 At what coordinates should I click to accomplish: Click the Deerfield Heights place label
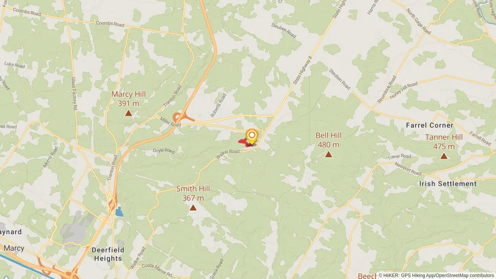[108, 254]
